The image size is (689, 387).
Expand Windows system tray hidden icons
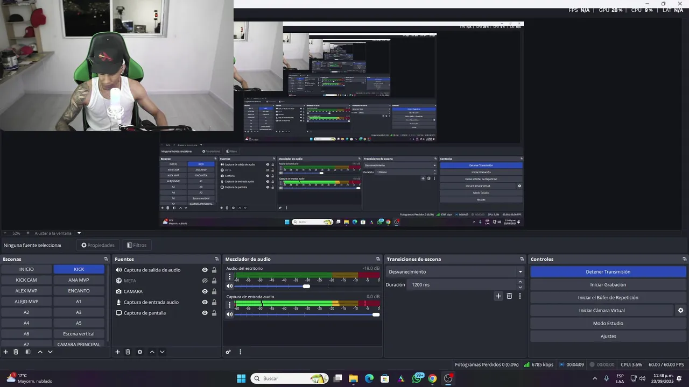coord(595,378)
